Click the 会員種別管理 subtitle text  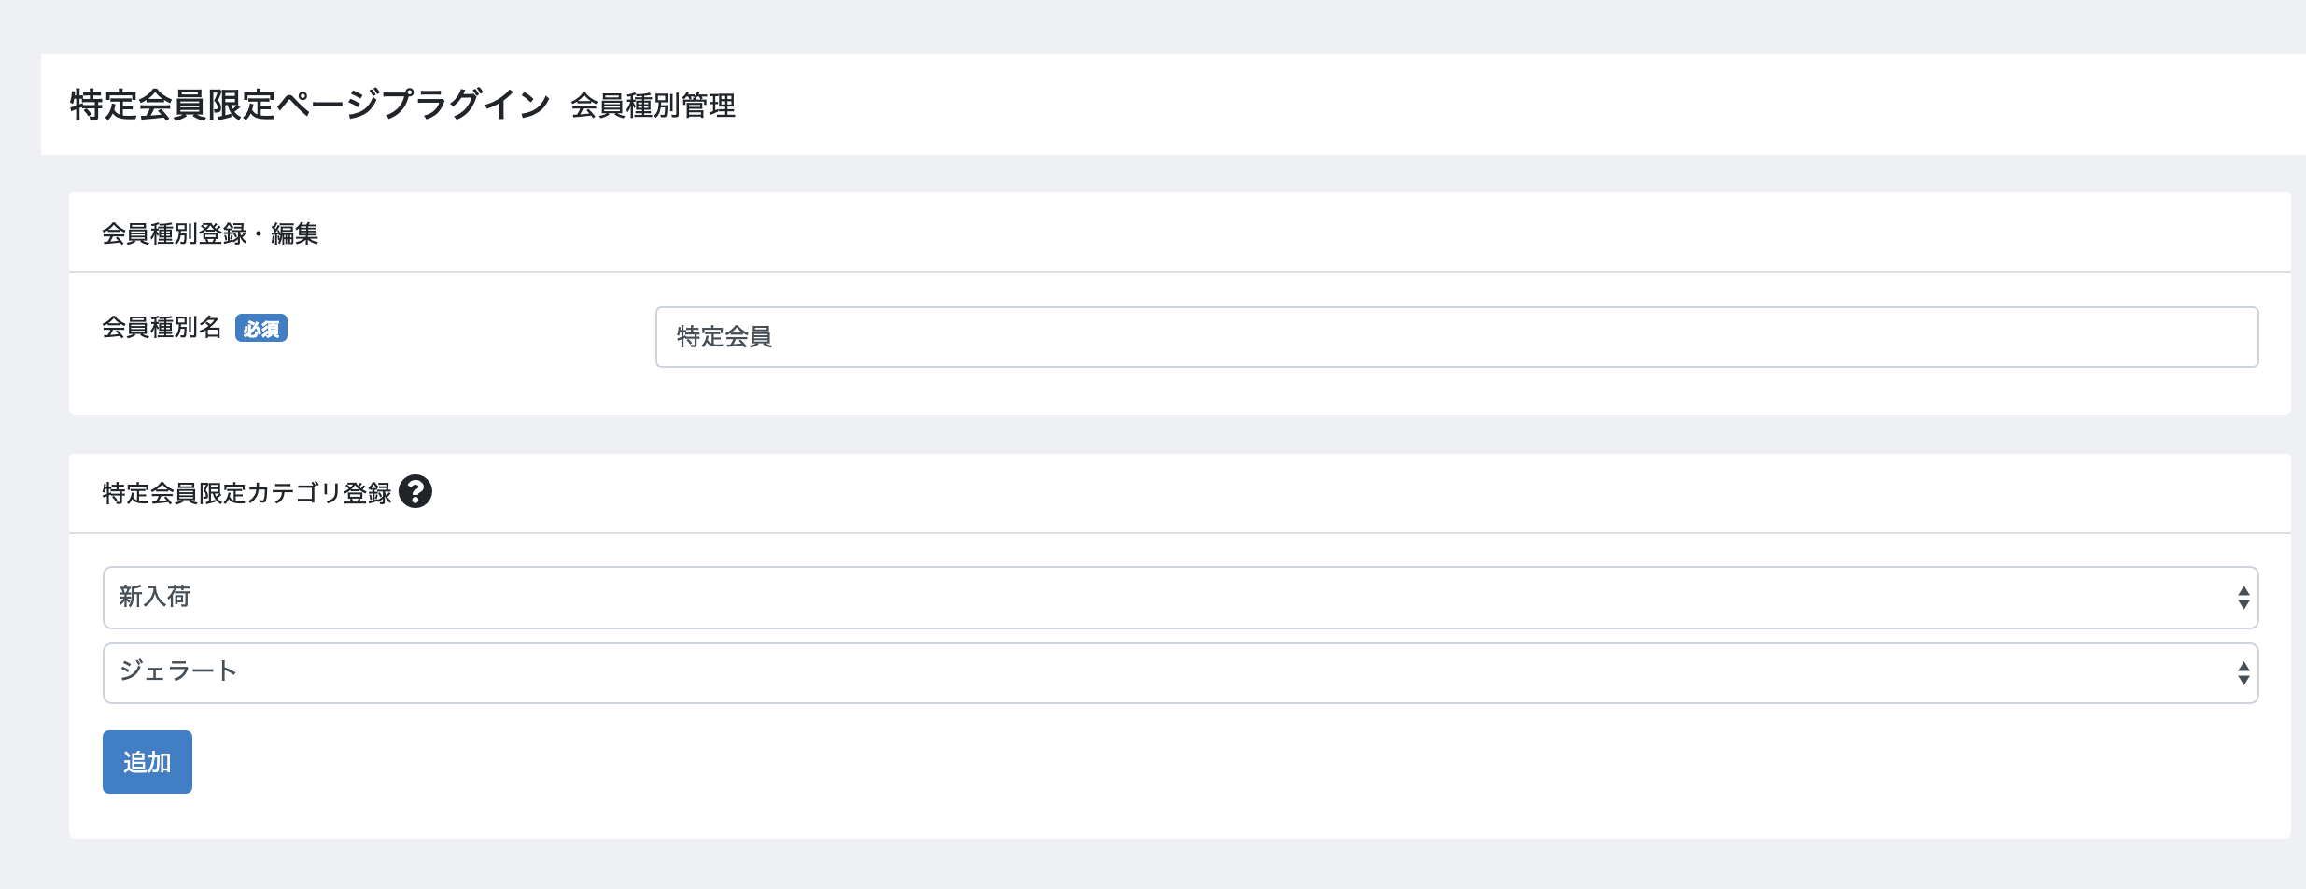(x=654, y=106)
